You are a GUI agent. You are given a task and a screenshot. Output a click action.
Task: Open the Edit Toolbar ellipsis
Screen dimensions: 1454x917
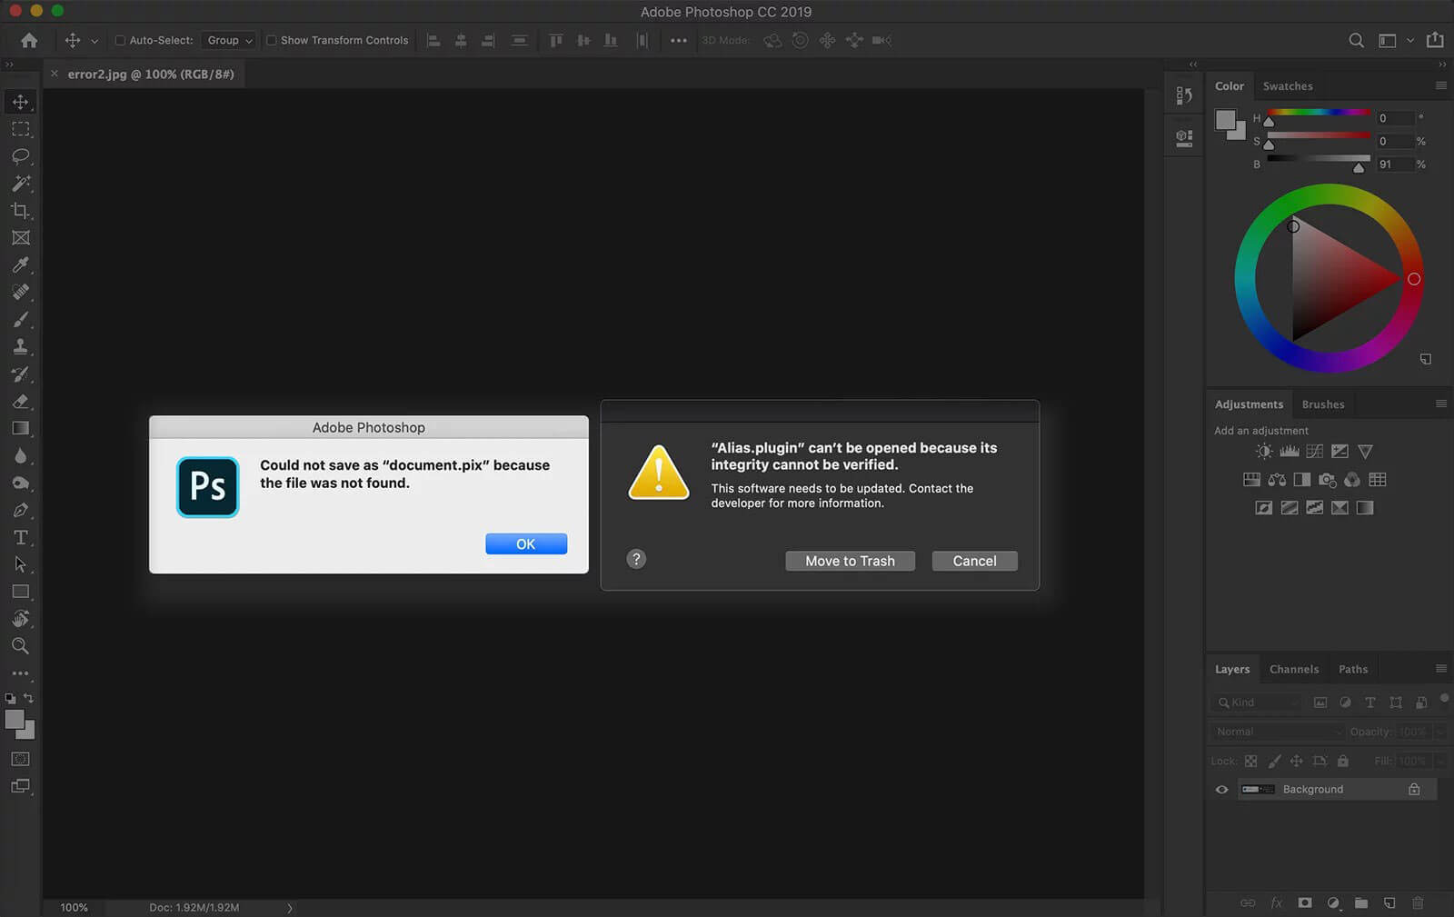tap(20, 673)
